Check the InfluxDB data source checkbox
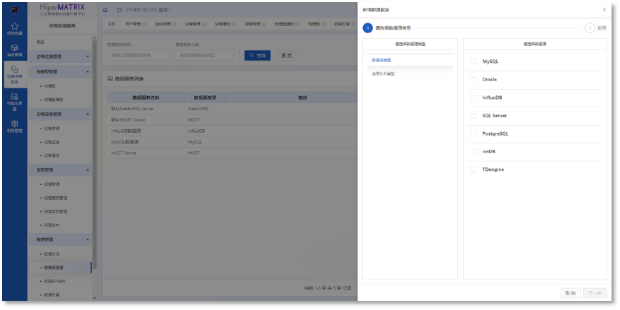The height and width of the screenshot is (310, 620). [x=473, y=98]
